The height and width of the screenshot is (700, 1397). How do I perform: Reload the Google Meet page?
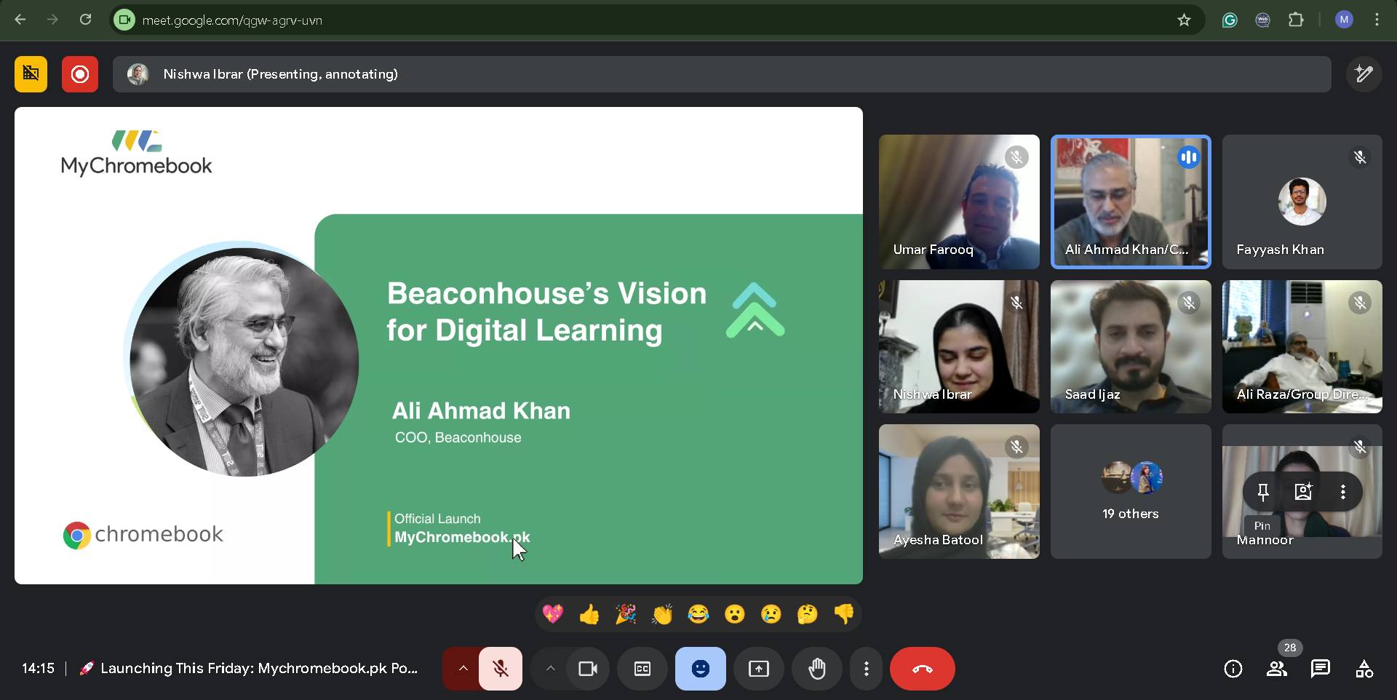click(86, 20)
